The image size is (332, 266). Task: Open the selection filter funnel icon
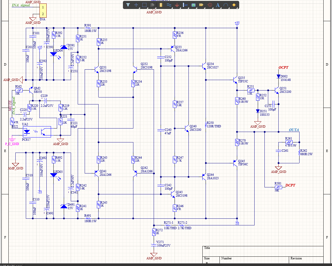(128, 5)
